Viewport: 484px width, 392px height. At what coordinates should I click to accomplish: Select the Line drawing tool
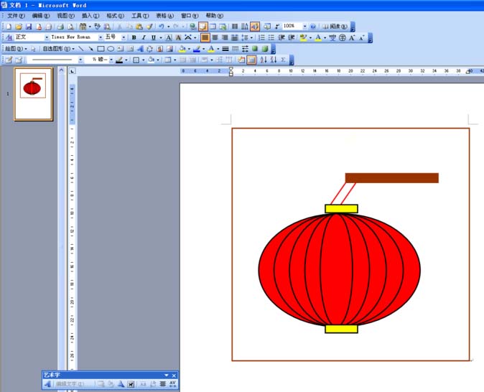[x=81, y=49]
